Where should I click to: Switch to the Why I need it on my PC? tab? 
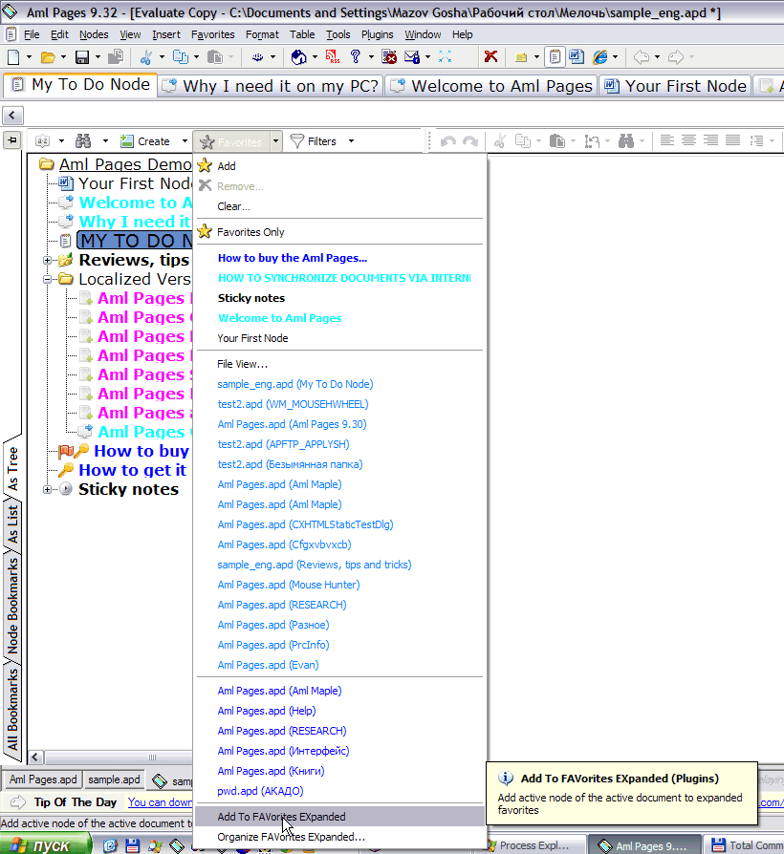point(271,86)
